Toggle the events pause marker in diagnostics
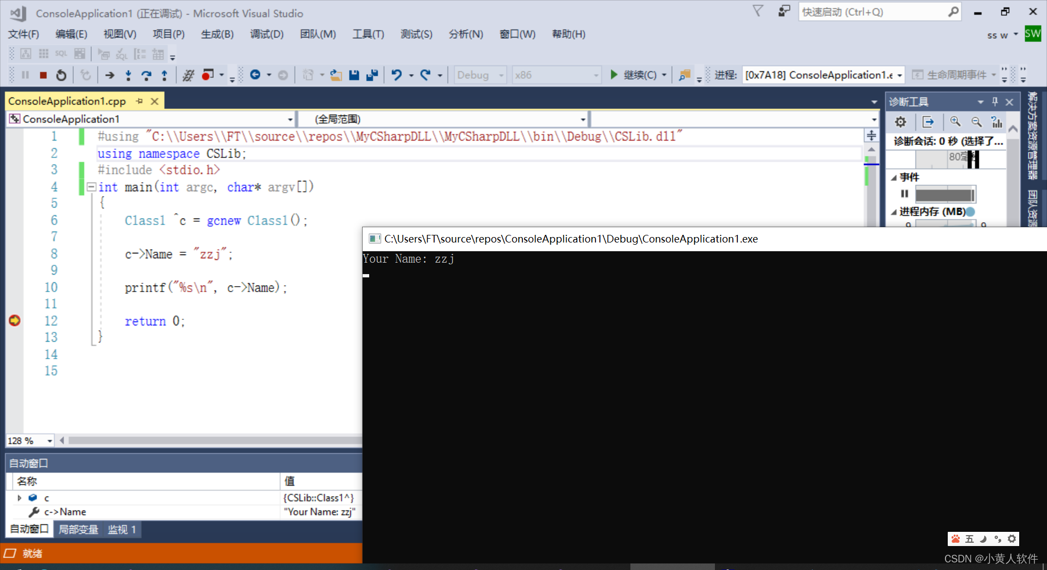Viewport: 1047px width, 570px height. tap(904, 193)
